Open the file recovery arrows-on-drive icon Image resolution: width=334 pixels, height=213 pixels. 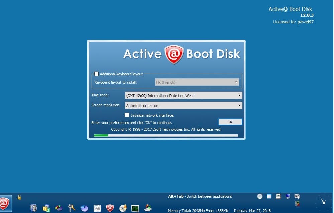point(148,208)
